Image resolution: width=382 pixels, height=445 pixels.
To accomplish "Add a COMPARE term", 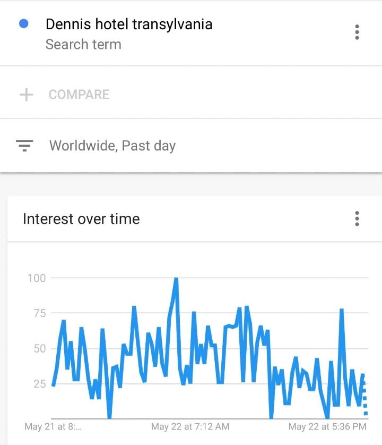I will [79, 95].
